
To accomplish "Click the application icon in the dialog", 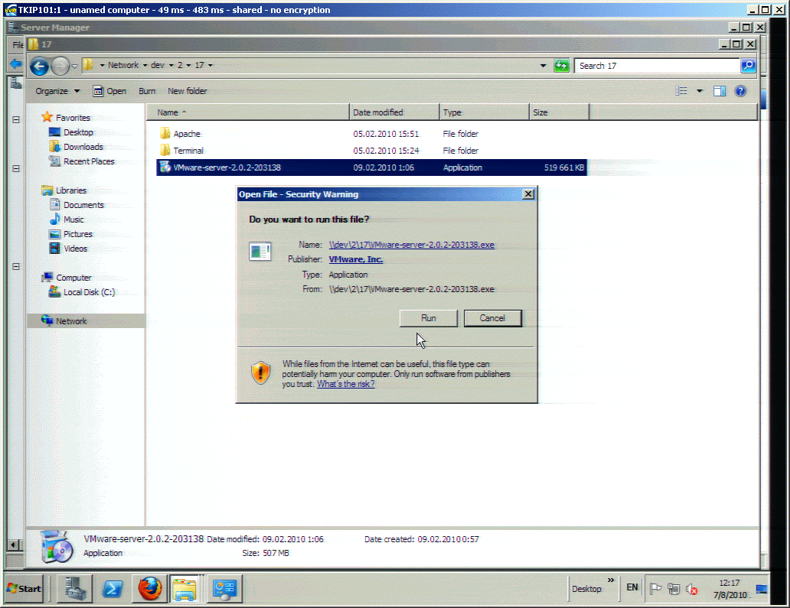I will pyautogui.click(x=260, y=251).
